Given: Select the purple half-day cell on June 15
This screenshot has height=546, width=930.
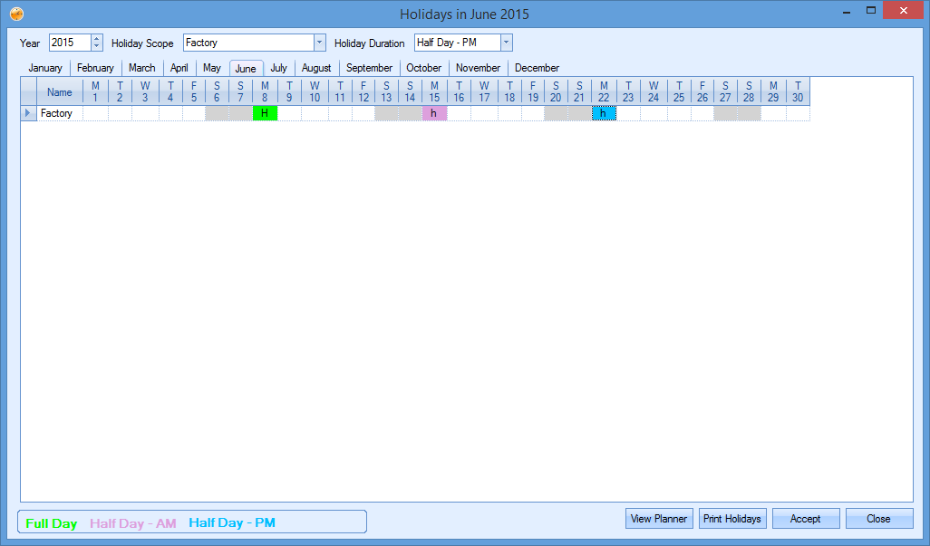Looking at the screenshot, I should (434, 113).
